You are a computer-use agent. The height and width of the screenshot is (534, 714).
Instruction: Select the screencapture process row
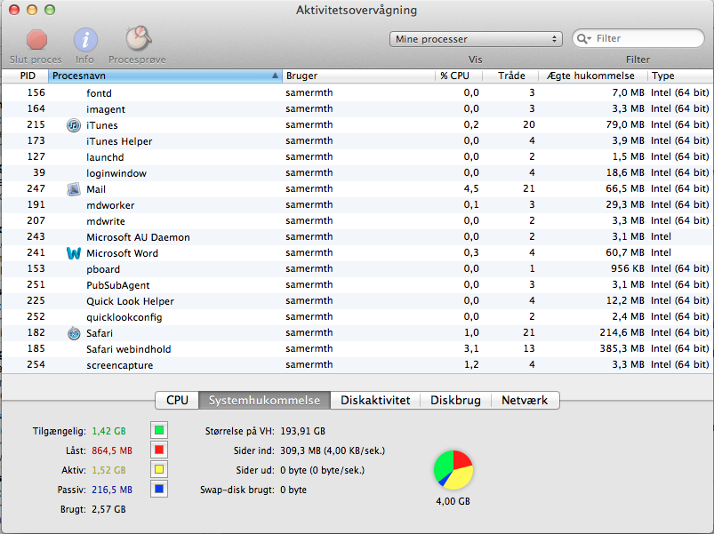tap(357, 365)
